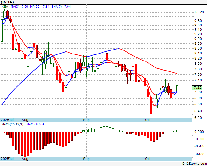The width and height of the screenshot is (207, 166).
Task: Click Aug on the MACD timeline
Action: [25, 159]
